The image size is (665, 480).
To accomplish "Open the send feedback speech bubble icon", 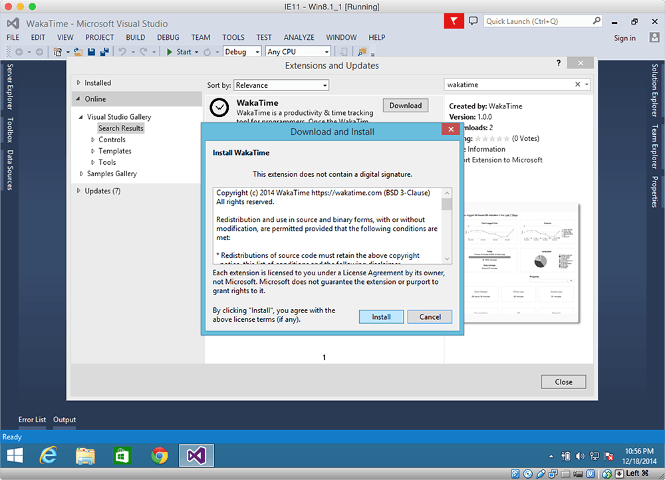I will coord(473,21).
